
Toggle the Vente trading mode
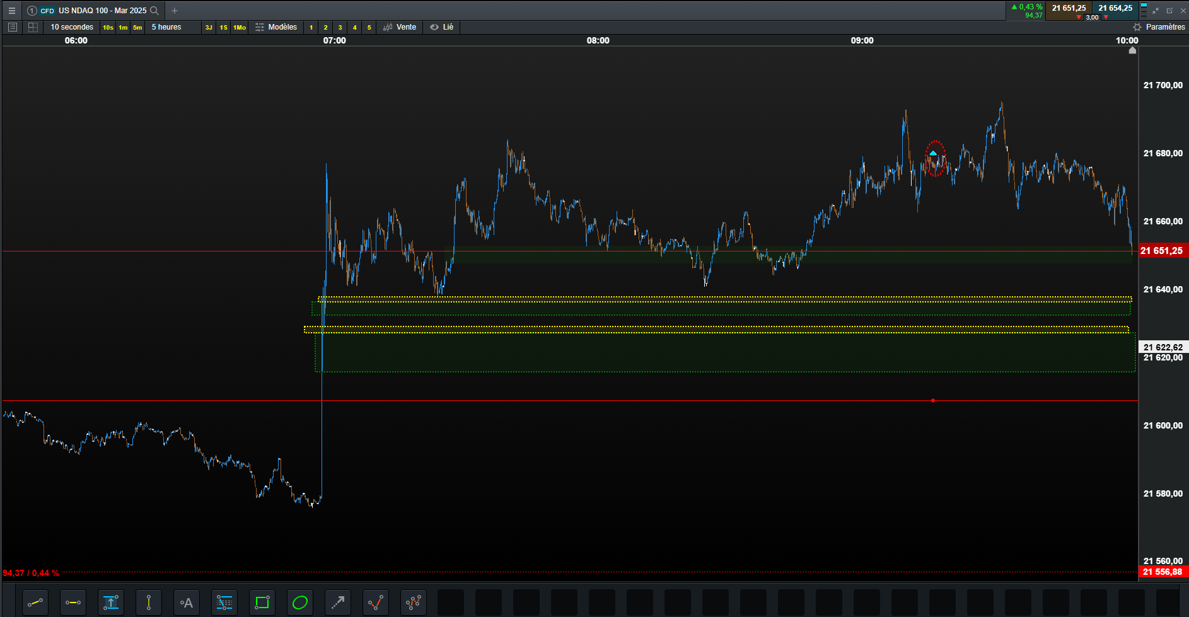pos(400,27)
